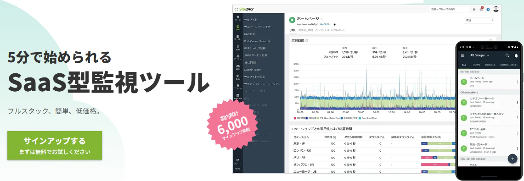Select Domain Expiry menu entry
Viewport: 524px width, 181px height.
click(252, 69)
